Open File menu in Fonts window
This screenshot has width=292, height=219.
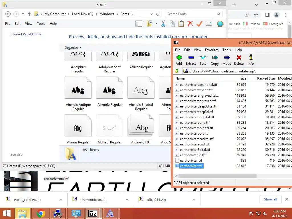tap(8, 24)
